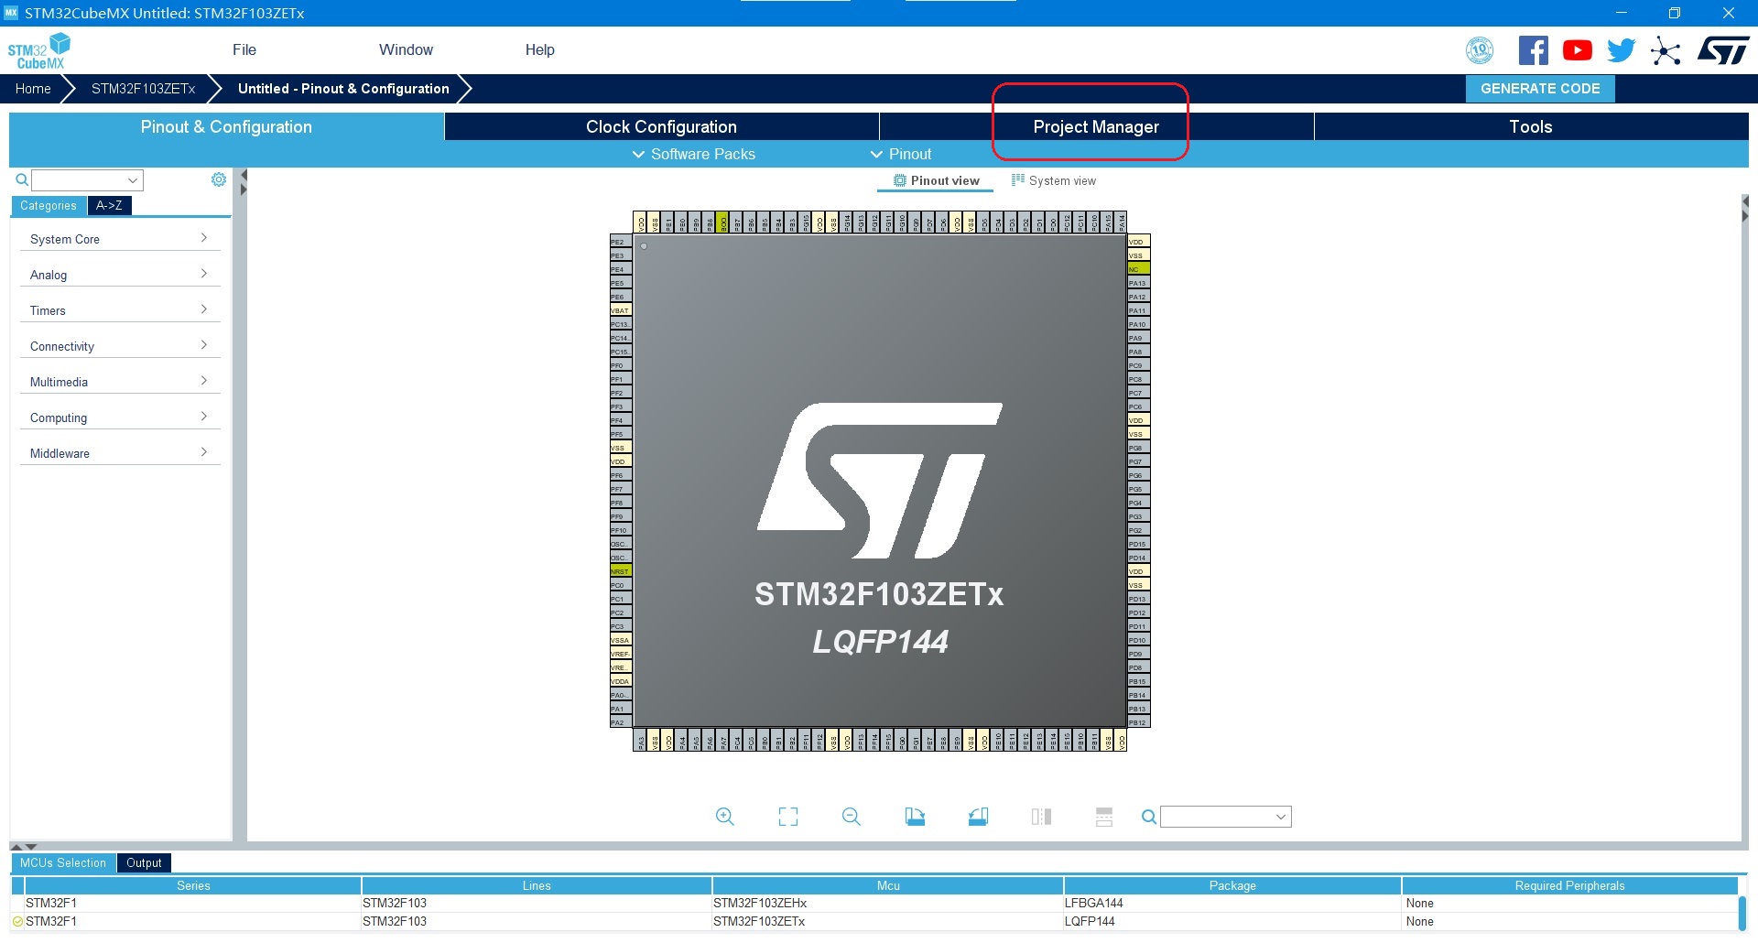Open the ST Facebook page icon

[x=1534, y=50]
